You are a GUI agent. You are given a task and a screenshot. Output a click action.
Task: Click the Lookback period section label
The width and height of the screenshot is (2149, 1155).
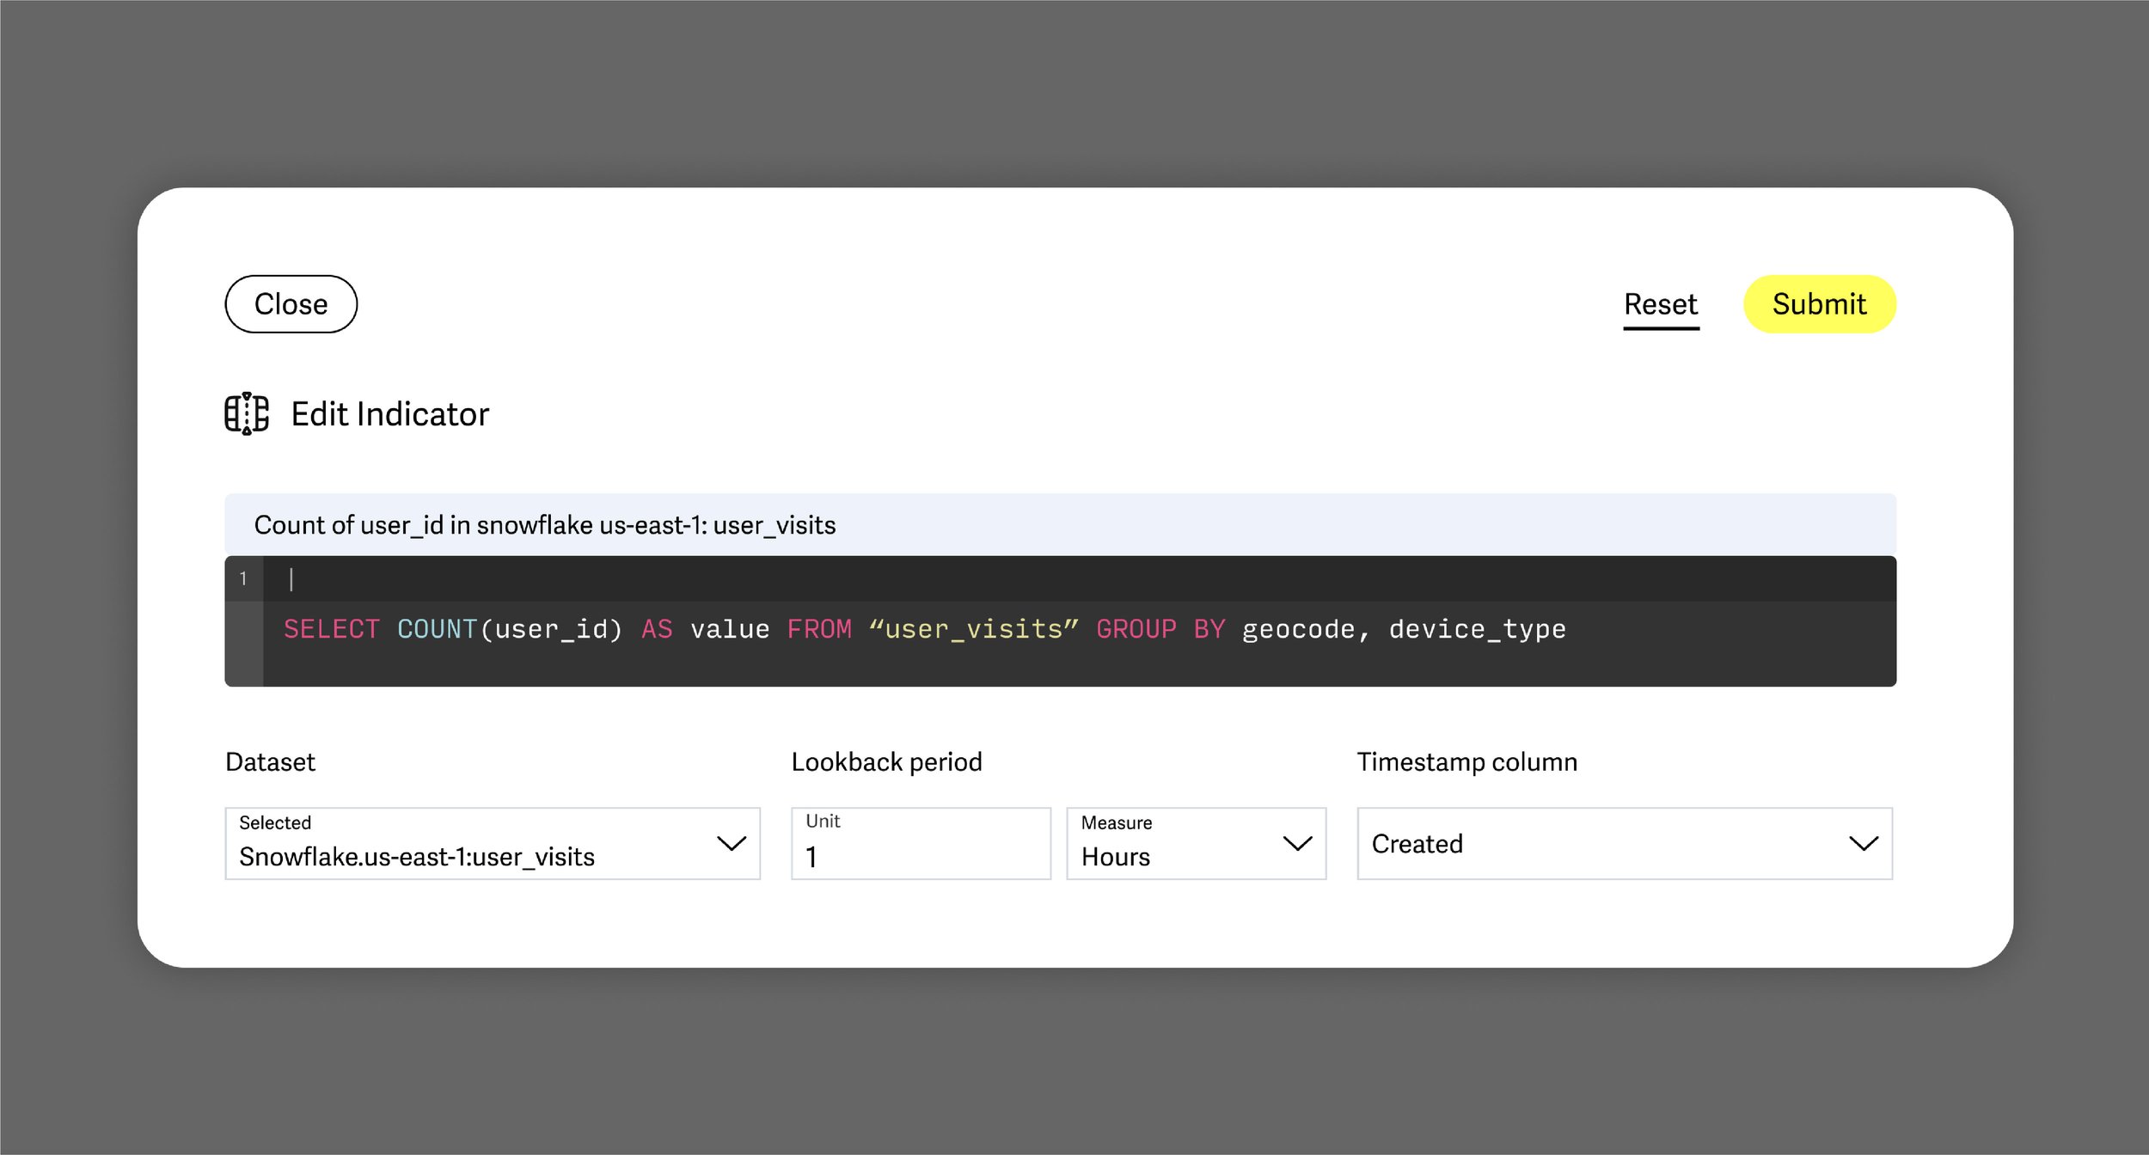click(x=887, y=761)
